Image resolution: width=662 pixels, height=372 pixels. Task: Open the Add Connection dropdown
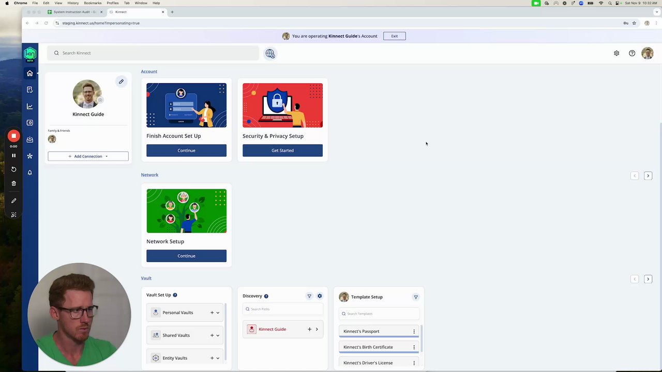point(88,156)
